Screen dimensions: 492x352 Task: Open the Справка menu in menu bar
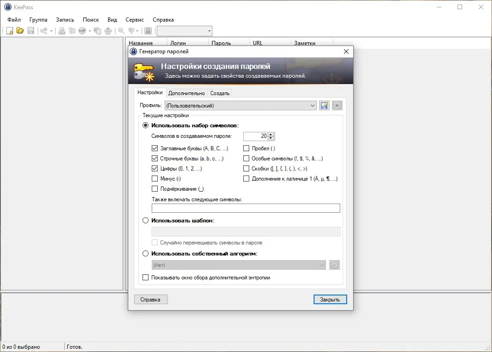(x=163, y=20)
